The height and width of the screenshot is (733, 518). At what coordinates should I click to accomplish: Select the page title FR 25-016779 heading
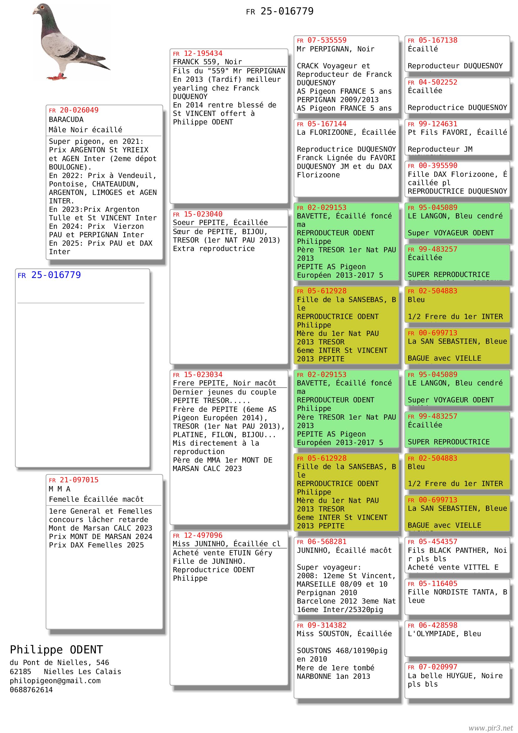280,12
